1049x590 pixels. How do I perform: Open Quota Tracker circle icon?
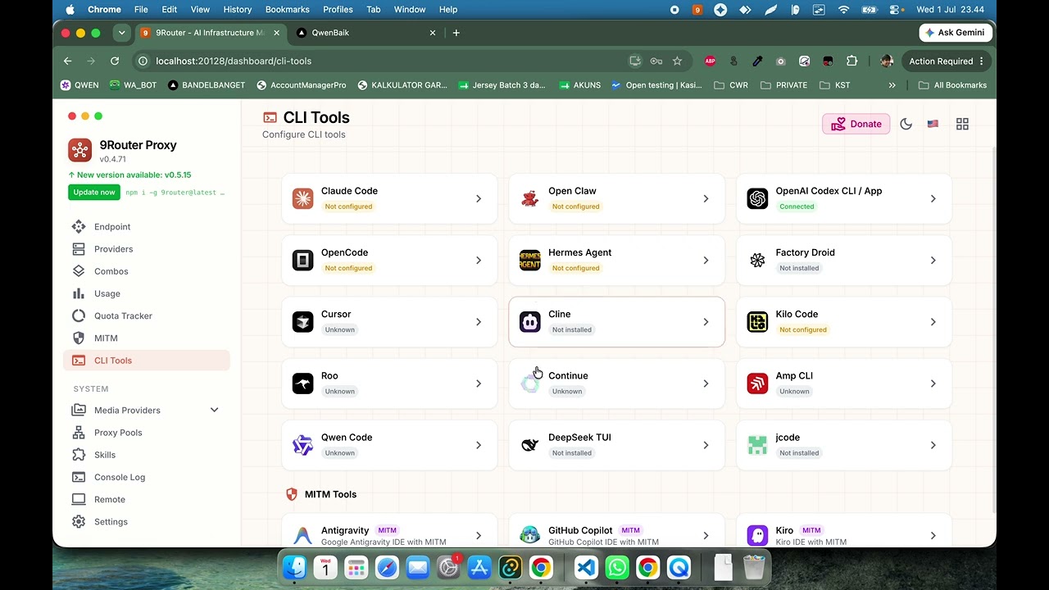coord(79,315)
